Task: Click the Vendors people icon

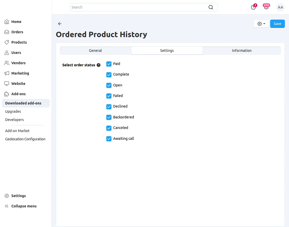Action: (x=7, y=63)
